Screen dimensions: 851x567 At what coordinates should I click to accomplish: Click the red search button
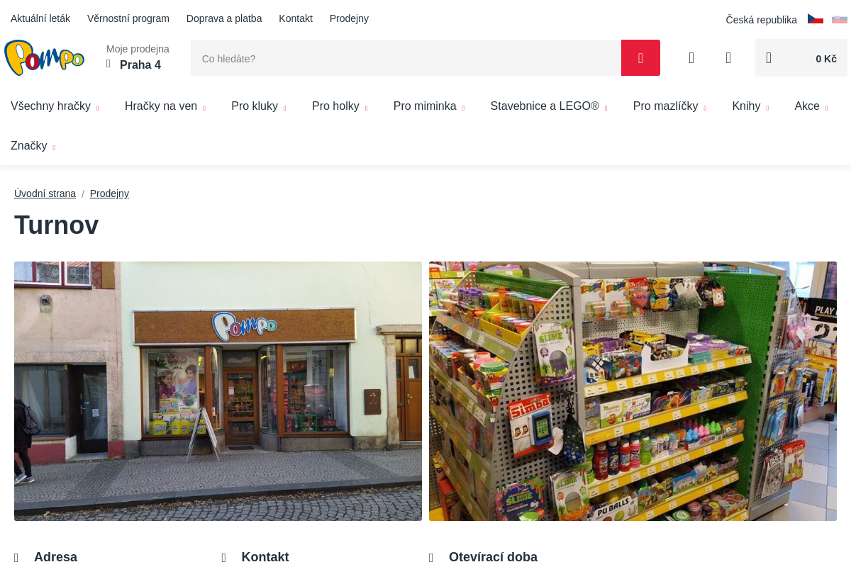tap(640, 58)
